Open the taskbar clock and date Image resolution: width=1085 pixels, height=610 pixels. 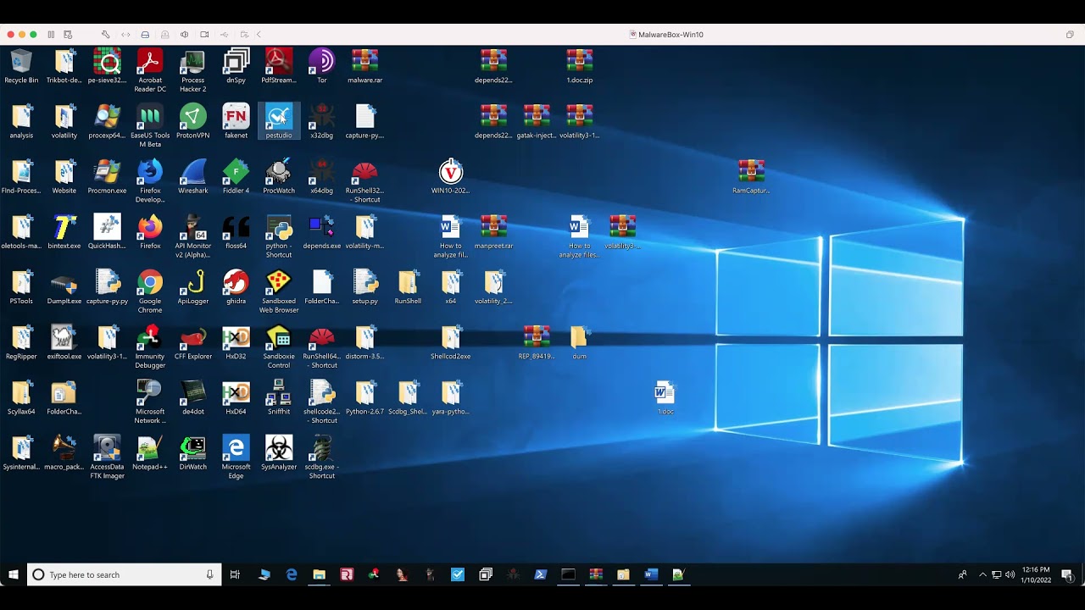click(x=1036, y=574)
